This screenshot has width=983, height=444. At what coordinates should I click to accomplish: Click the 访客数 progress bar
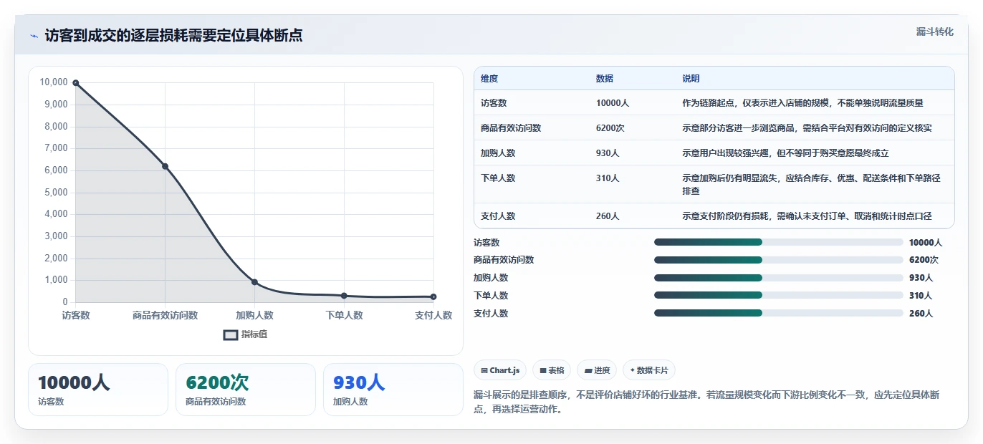point(778,242)
